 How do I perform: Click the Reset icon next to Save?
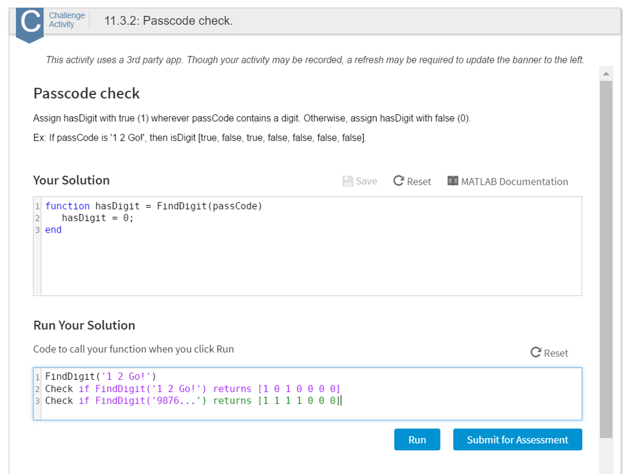pos(399,181)
